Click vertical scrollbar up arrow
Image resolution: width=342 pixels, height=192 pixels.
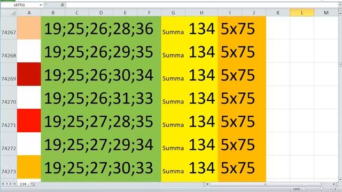click(340, 13)
